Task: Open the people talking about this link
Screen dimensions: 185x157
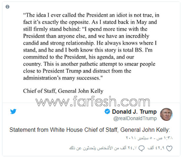Action: (103, 148)
